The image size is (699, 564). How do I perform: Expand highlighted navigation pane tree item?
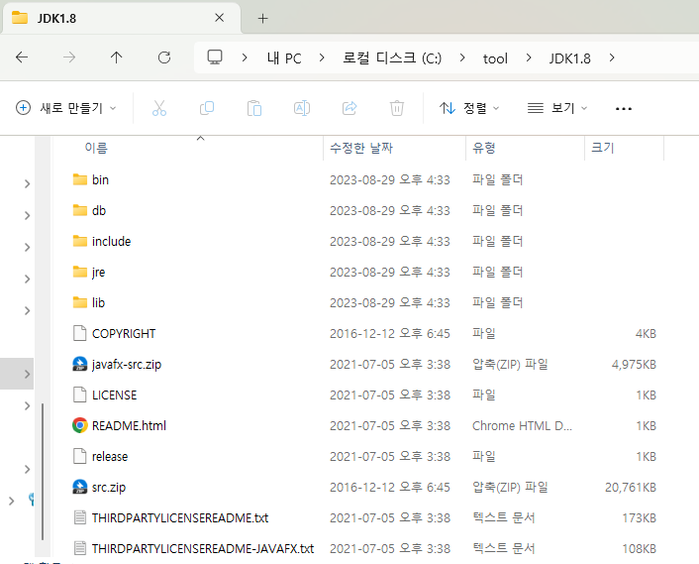point(27,374)
